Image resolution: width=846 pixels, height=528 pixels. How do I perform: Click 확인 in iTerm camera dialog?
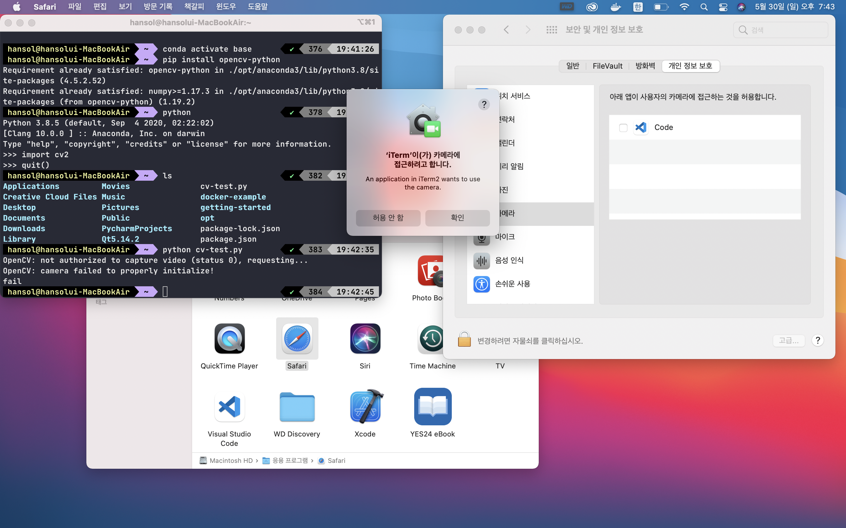tap(457, 218)
